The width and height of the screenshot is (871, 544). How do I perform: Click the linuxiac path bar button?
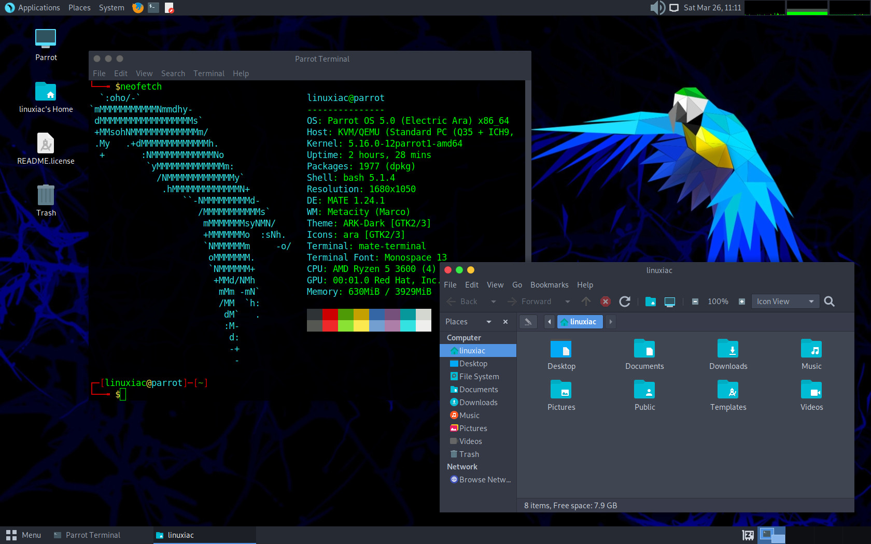[x=580, y=322]
